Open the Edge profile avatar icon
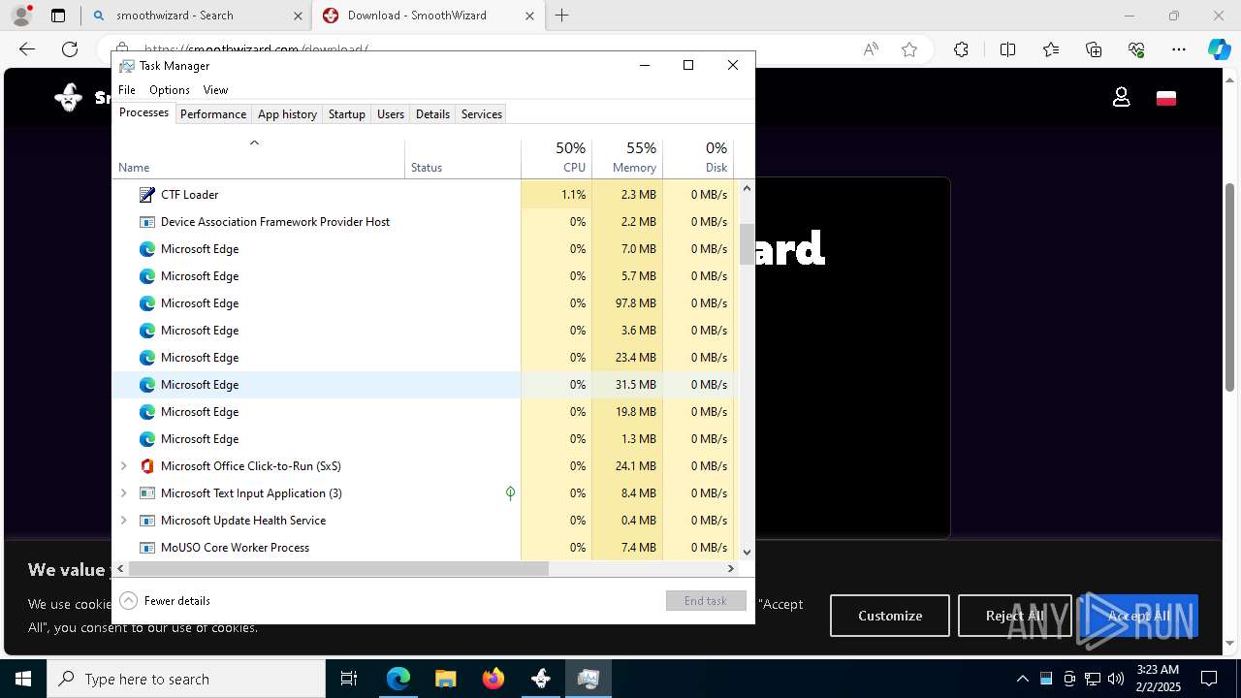The height and width of the screenshot is (698, 1241). [x=21, y=16]
